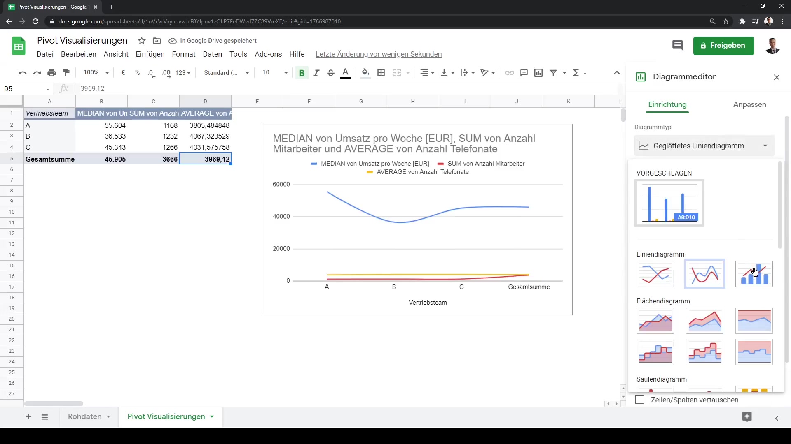Click the Freigeben share button
Screen dimensions: 791x444
(723, 45)
